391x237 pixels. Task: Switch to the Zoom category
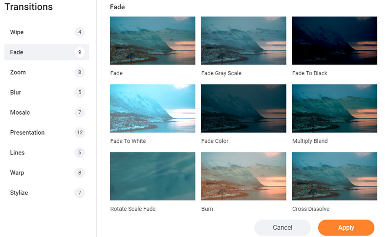click(x=46, y=72)
